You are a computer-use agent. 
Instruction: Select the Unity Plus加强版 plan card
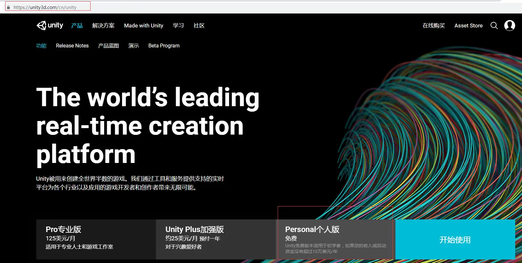[x=216, y=239]
